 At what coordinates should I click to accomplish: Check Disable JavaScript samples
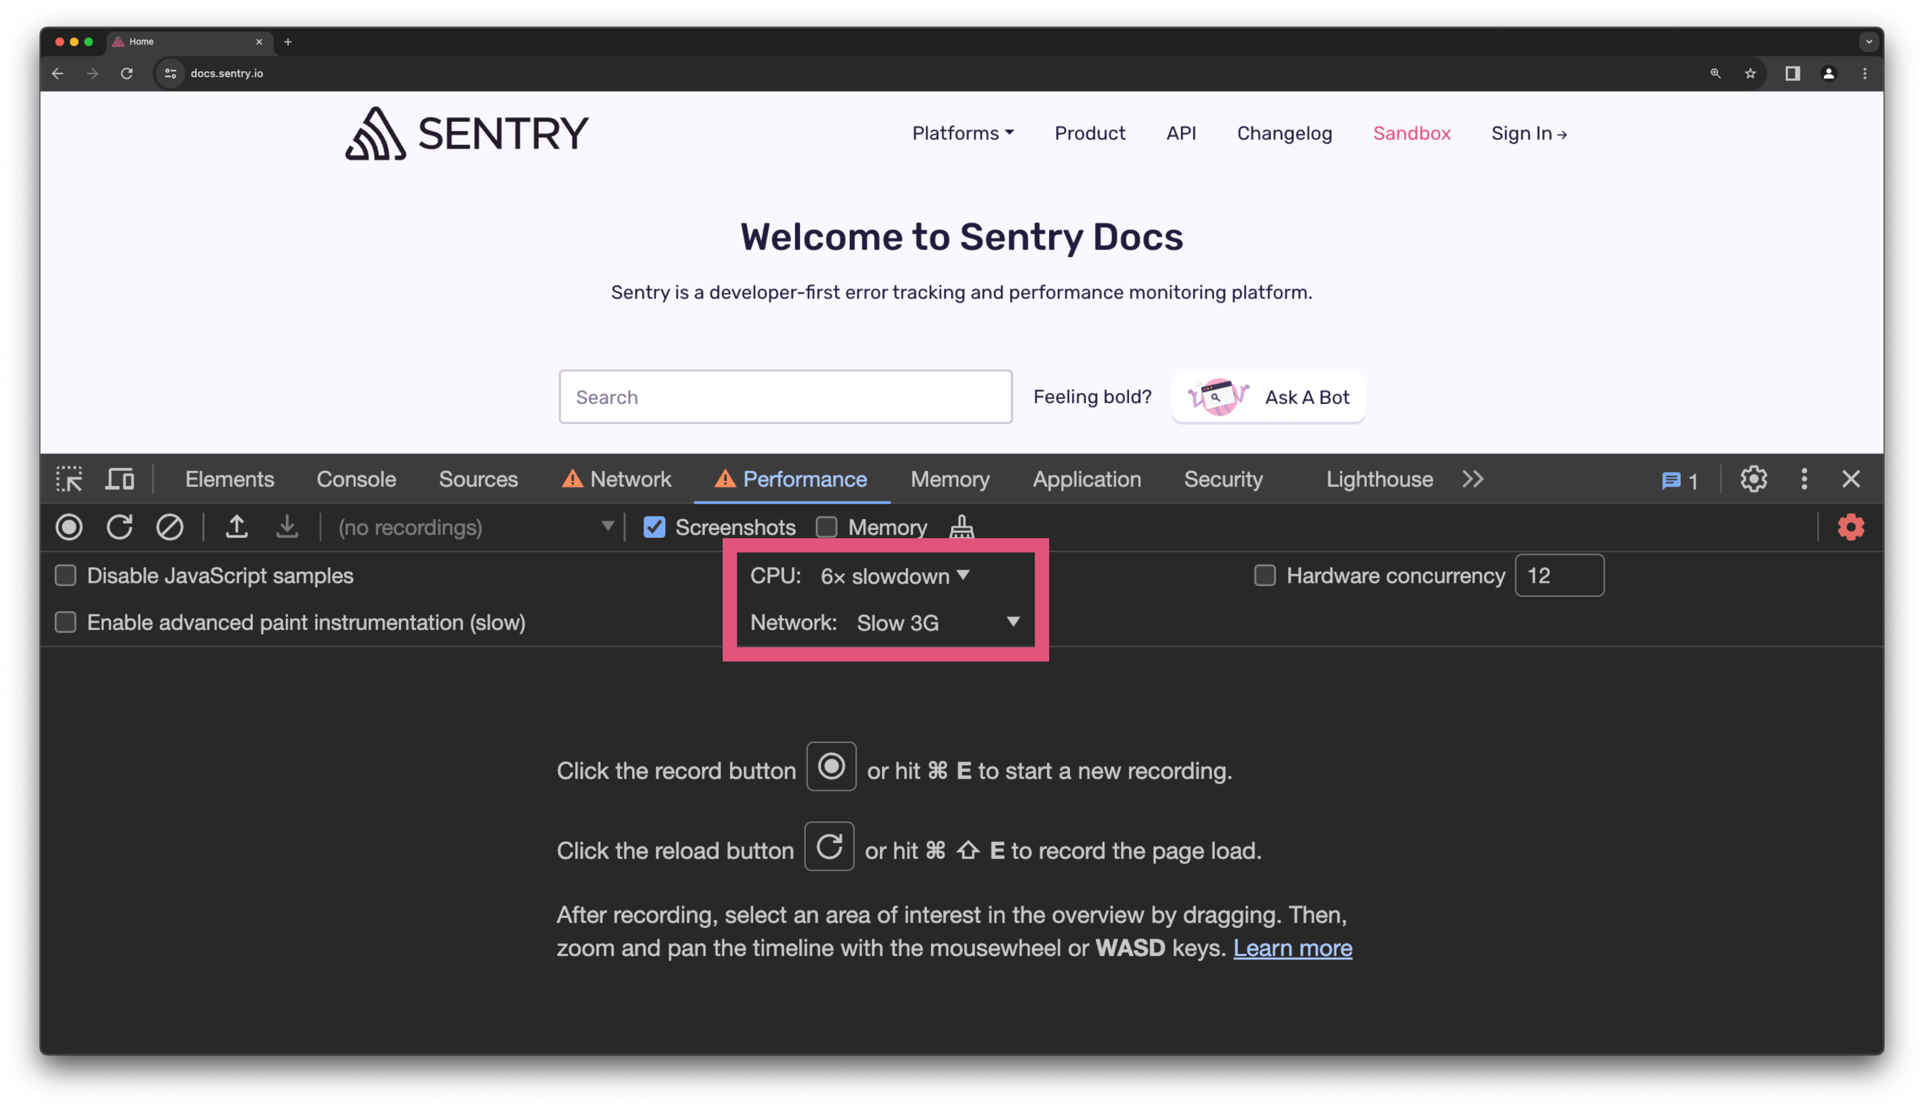66,576
